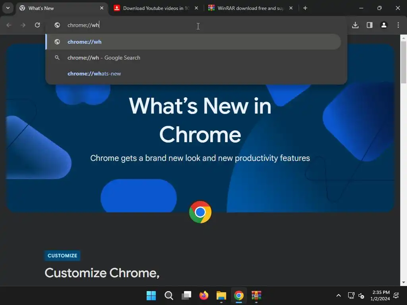
Task: Open notification center icon
Action: pyautogui.click(x=396, y=295)
